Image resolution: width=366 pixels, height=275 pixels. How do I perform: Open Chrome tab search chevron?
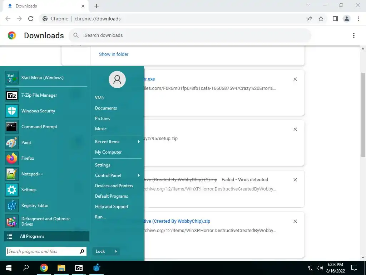308,5
